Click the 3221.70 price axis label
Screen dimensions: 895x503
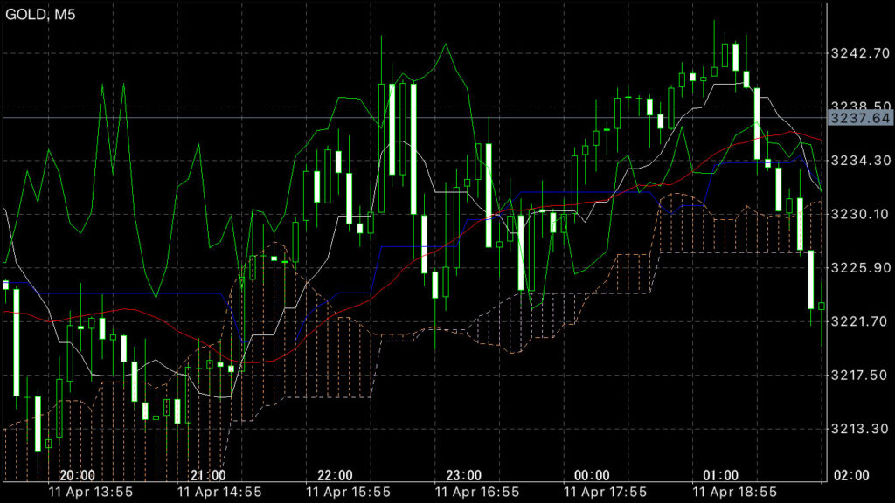click(860, 321)
